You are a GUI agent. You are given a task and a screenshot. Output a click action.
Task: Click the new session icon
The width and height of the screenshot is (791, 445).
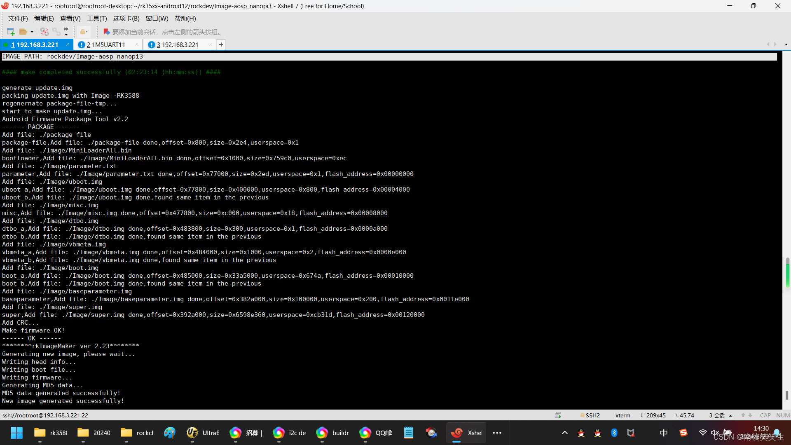click(11, 32)
